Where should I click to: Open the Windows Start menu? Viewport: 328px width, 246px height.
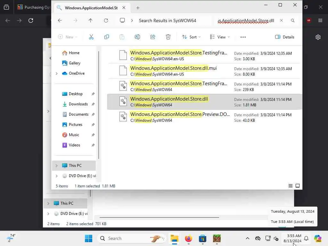point(88,238)
